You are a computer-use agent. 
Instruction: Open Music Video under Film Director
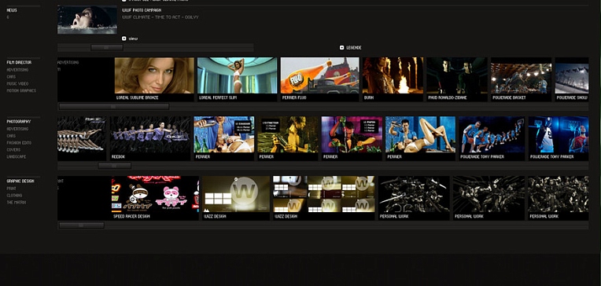coord(17,84)
